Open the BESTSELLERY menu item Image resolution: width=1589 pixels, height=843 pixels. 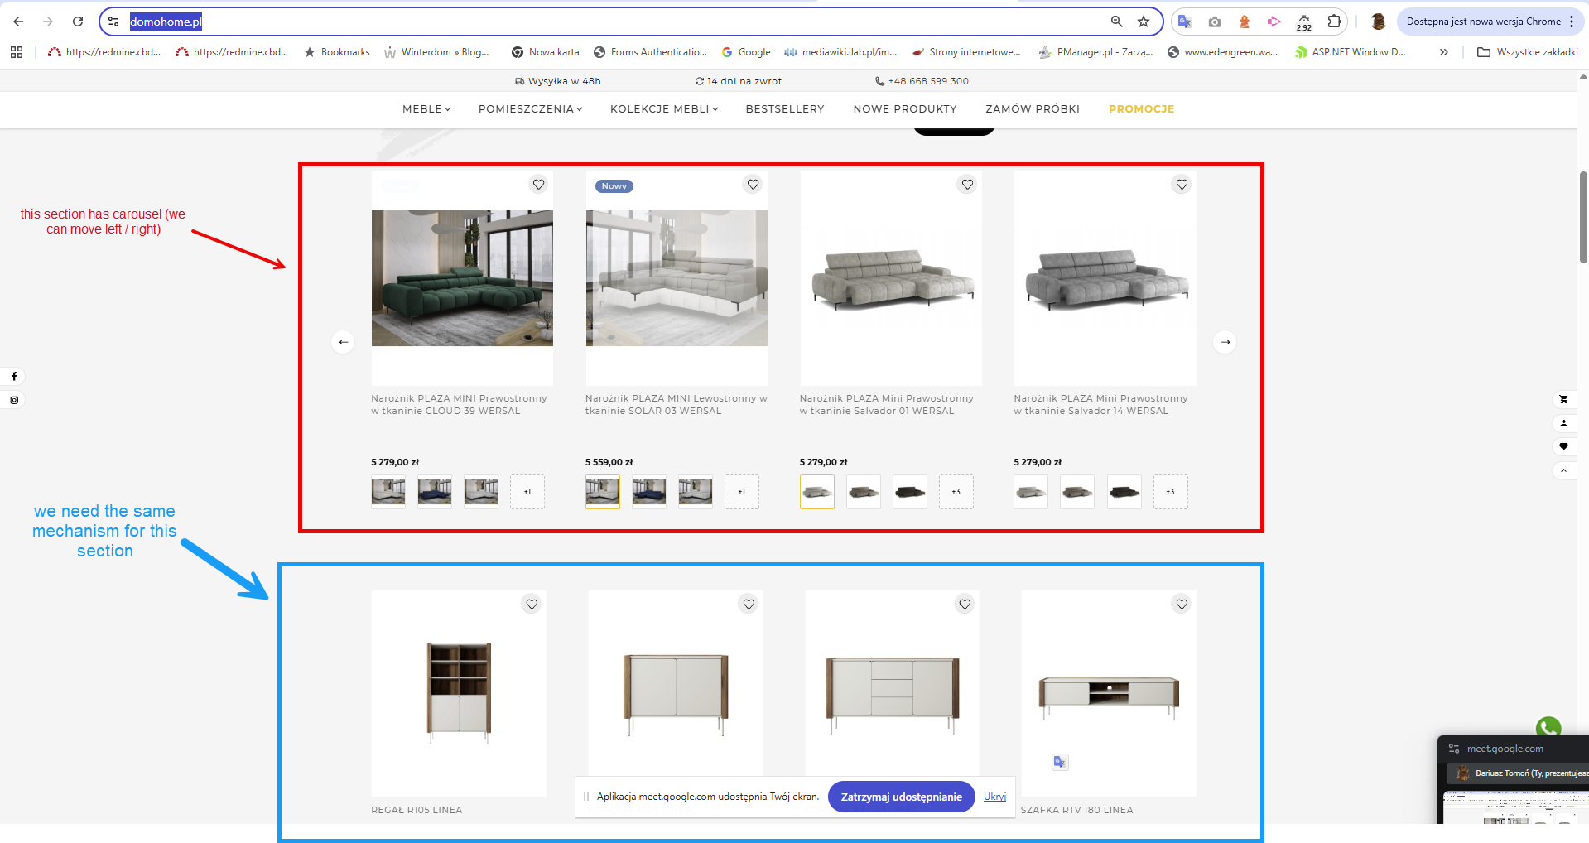pyautogui.click(x=785, y=109)
